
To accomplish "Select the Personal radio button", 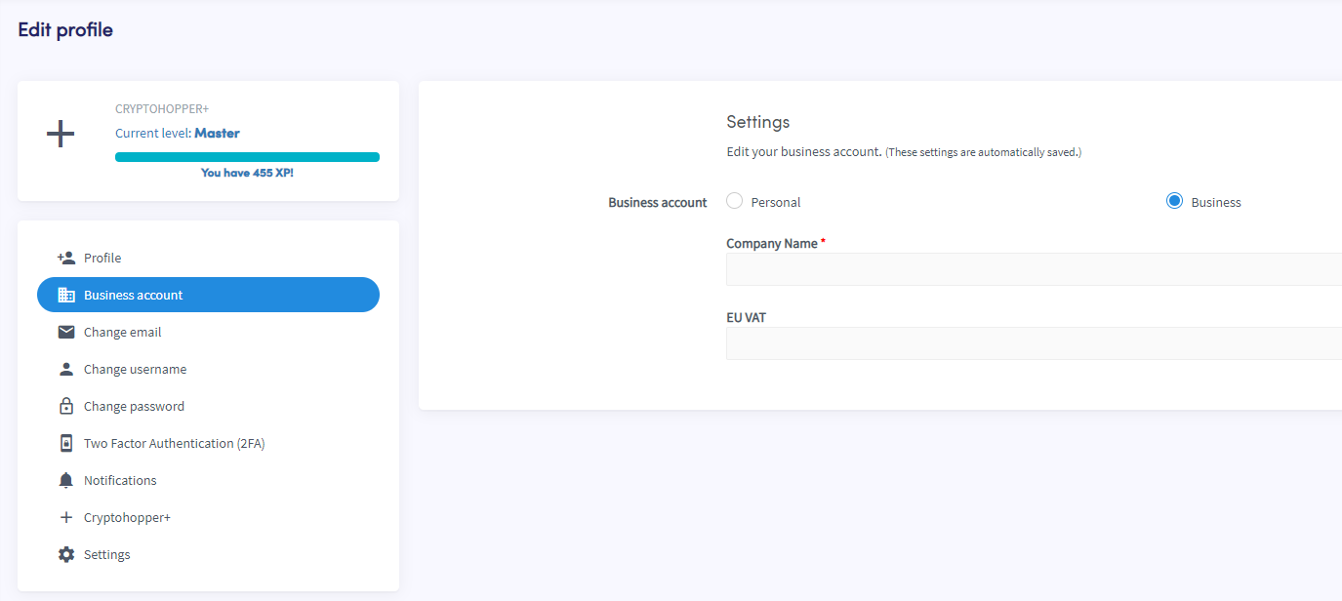I will tap(735, 201).
